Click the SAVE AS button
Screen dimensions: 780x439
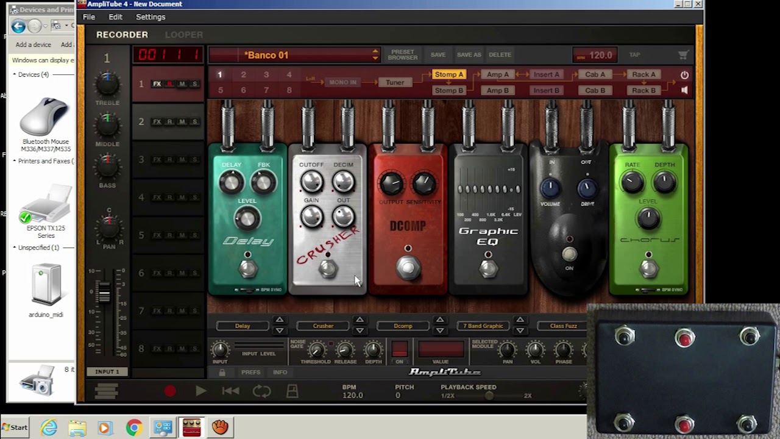469,55
